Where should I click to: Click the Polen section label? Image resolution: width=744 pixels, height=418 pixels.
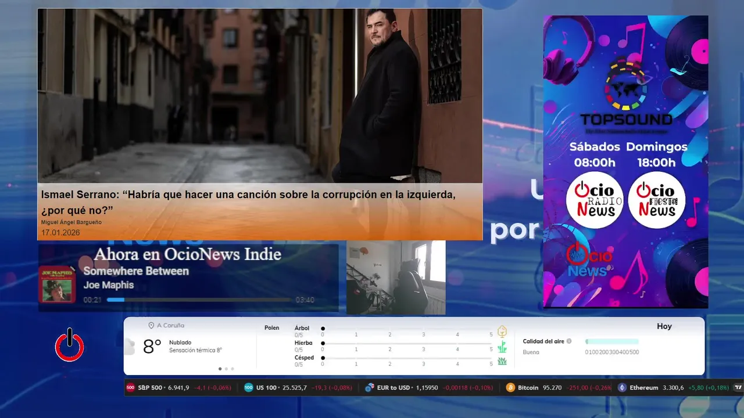(271, 328)
